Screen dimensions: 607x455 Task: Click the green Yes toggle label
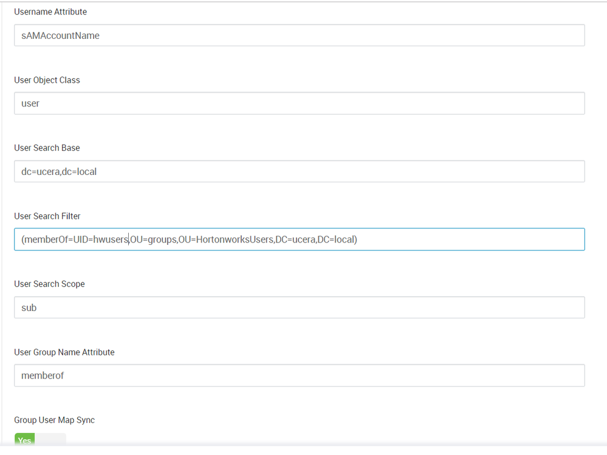tap(25, 440)
